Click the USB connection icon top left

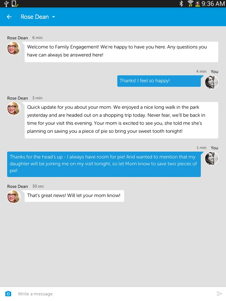point(6,4)
